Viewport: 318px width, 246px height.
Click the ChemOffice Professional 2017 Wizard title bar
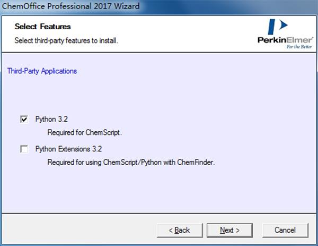pyautogui.click(x=159, y=6)
